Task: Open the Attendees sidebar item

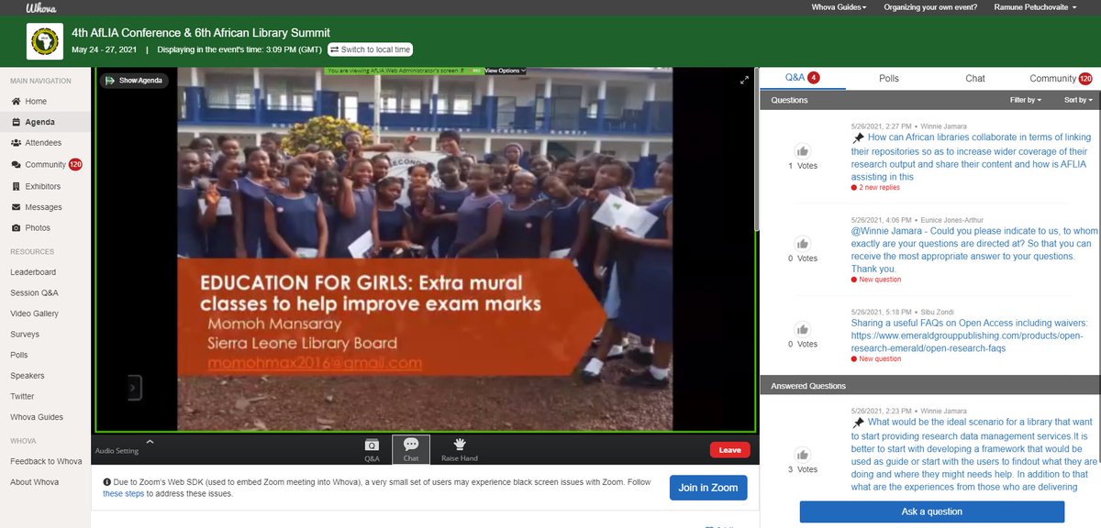Action: click(36, 143)
